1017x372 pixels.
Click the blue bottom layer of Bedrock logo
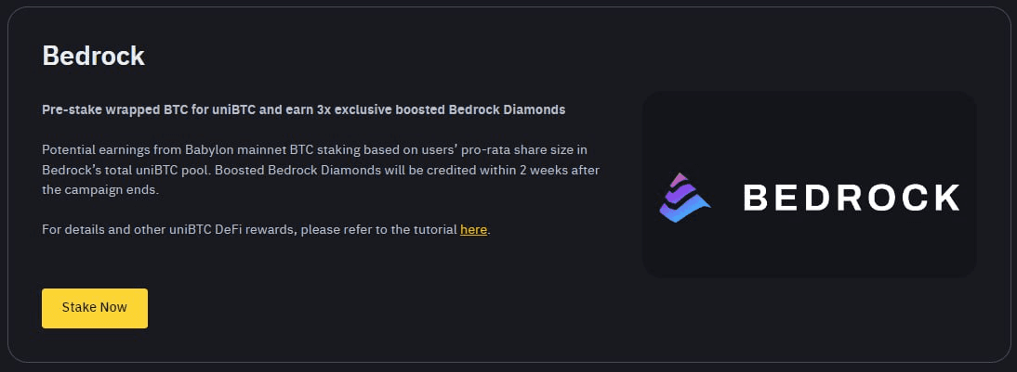684,211
